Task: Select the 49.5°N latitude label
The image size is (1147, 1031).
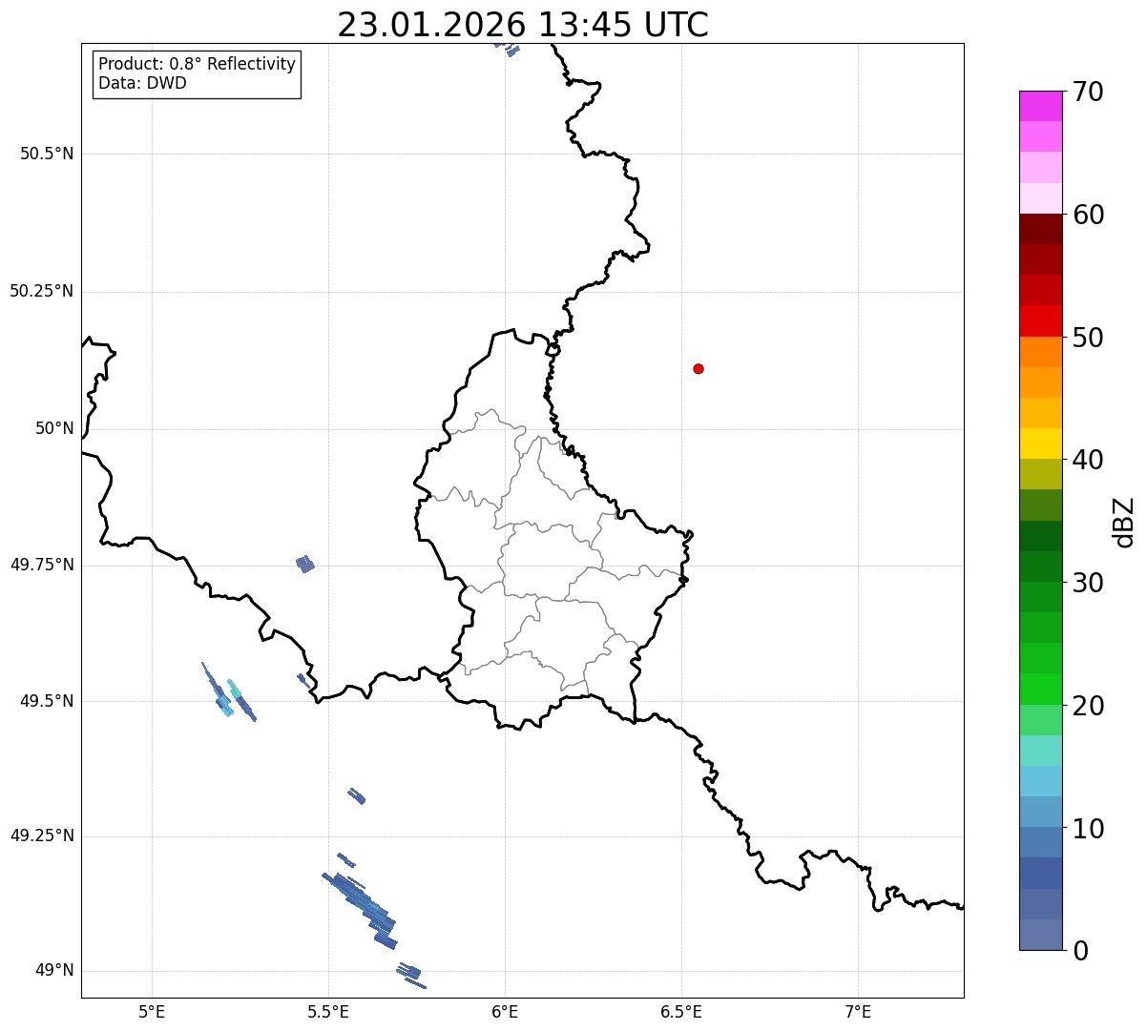Action: click(x=47, y=701)
